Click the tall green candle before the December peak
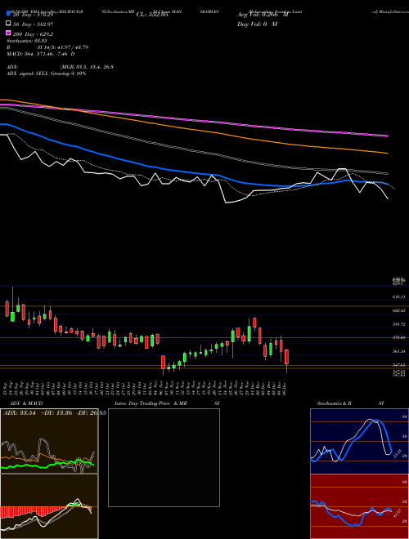Image resolution: width=409 pixels, height=539 pixels. point(249,334)
